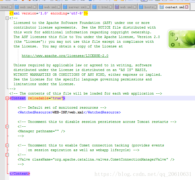Viewport: 195px width, 180px height.
Task: Collapse the Context element fold marker
Action: point(7,98)
